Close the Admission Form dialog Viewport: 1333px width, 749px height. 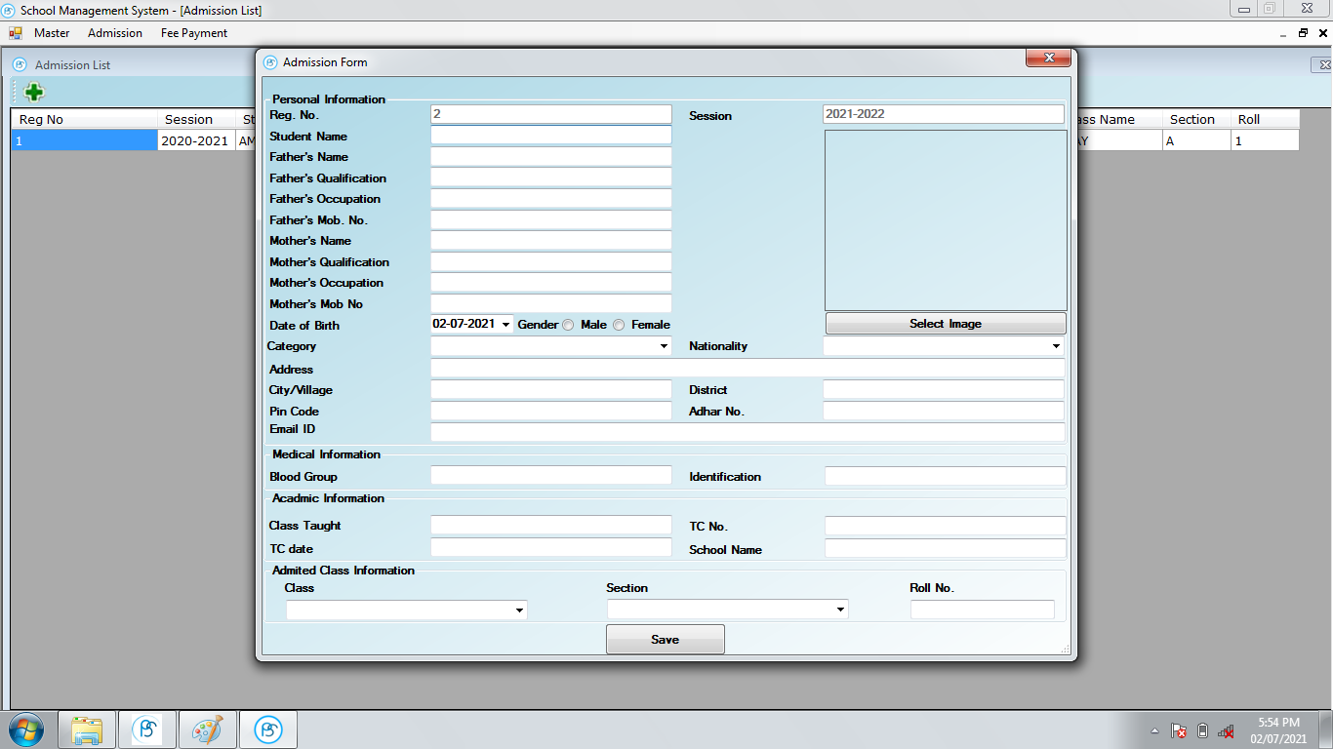(x=1049, y=59)
